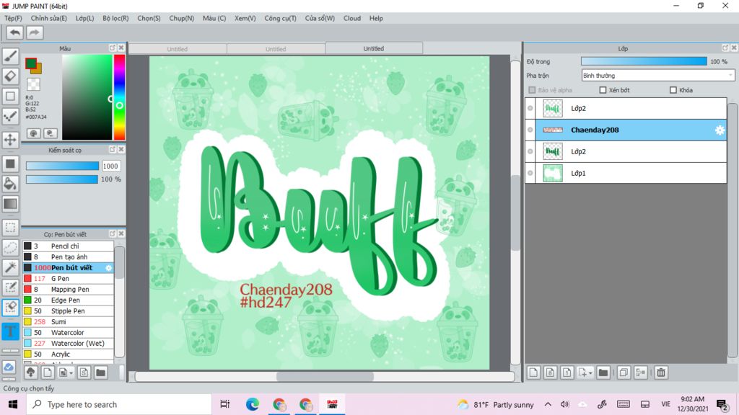The image size is (739, 415).
Task: Open Microsoft Edge from taskbar
Action: (253, 405)
